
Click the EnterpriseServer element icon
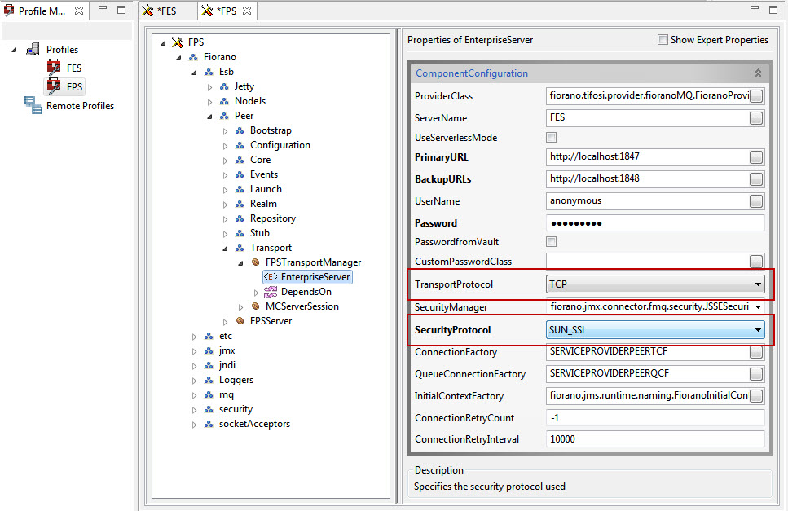point(271,277)
